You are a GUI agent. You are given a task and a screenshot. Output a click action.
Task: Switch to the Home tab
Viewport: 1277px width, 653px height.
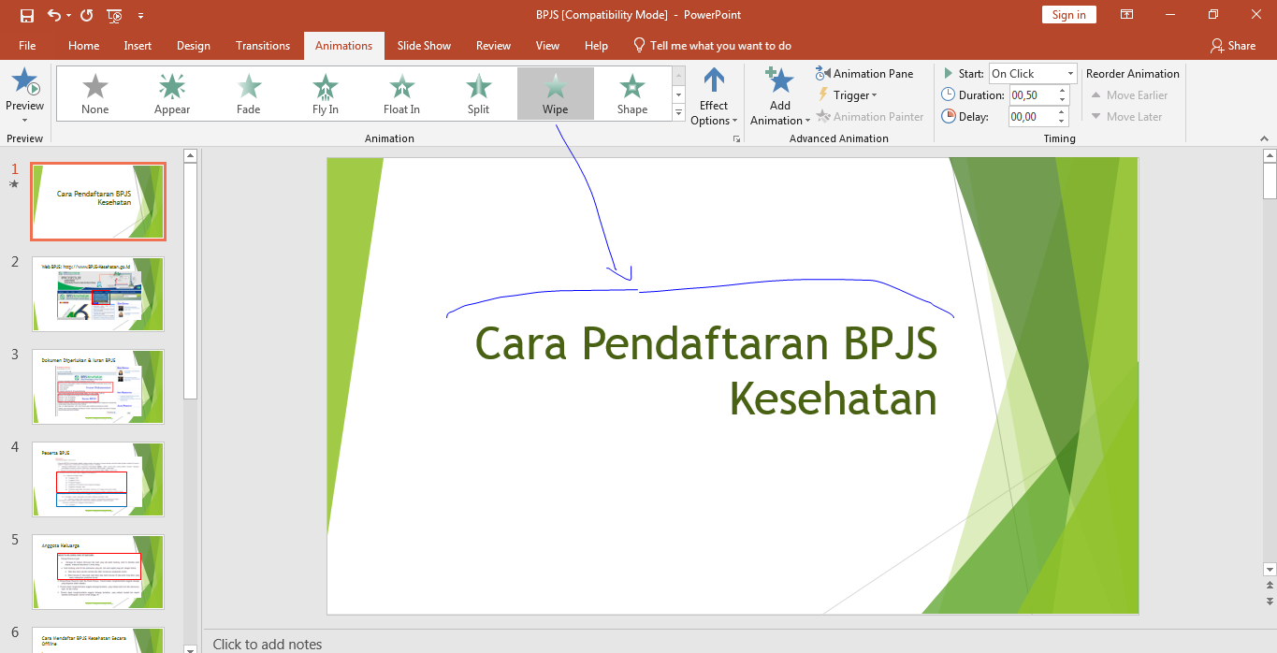pyautogui.click(x=83, y=46)
